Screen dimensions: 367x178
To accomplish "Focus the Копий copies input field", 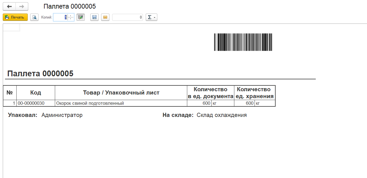I will (x=60, y=17).
